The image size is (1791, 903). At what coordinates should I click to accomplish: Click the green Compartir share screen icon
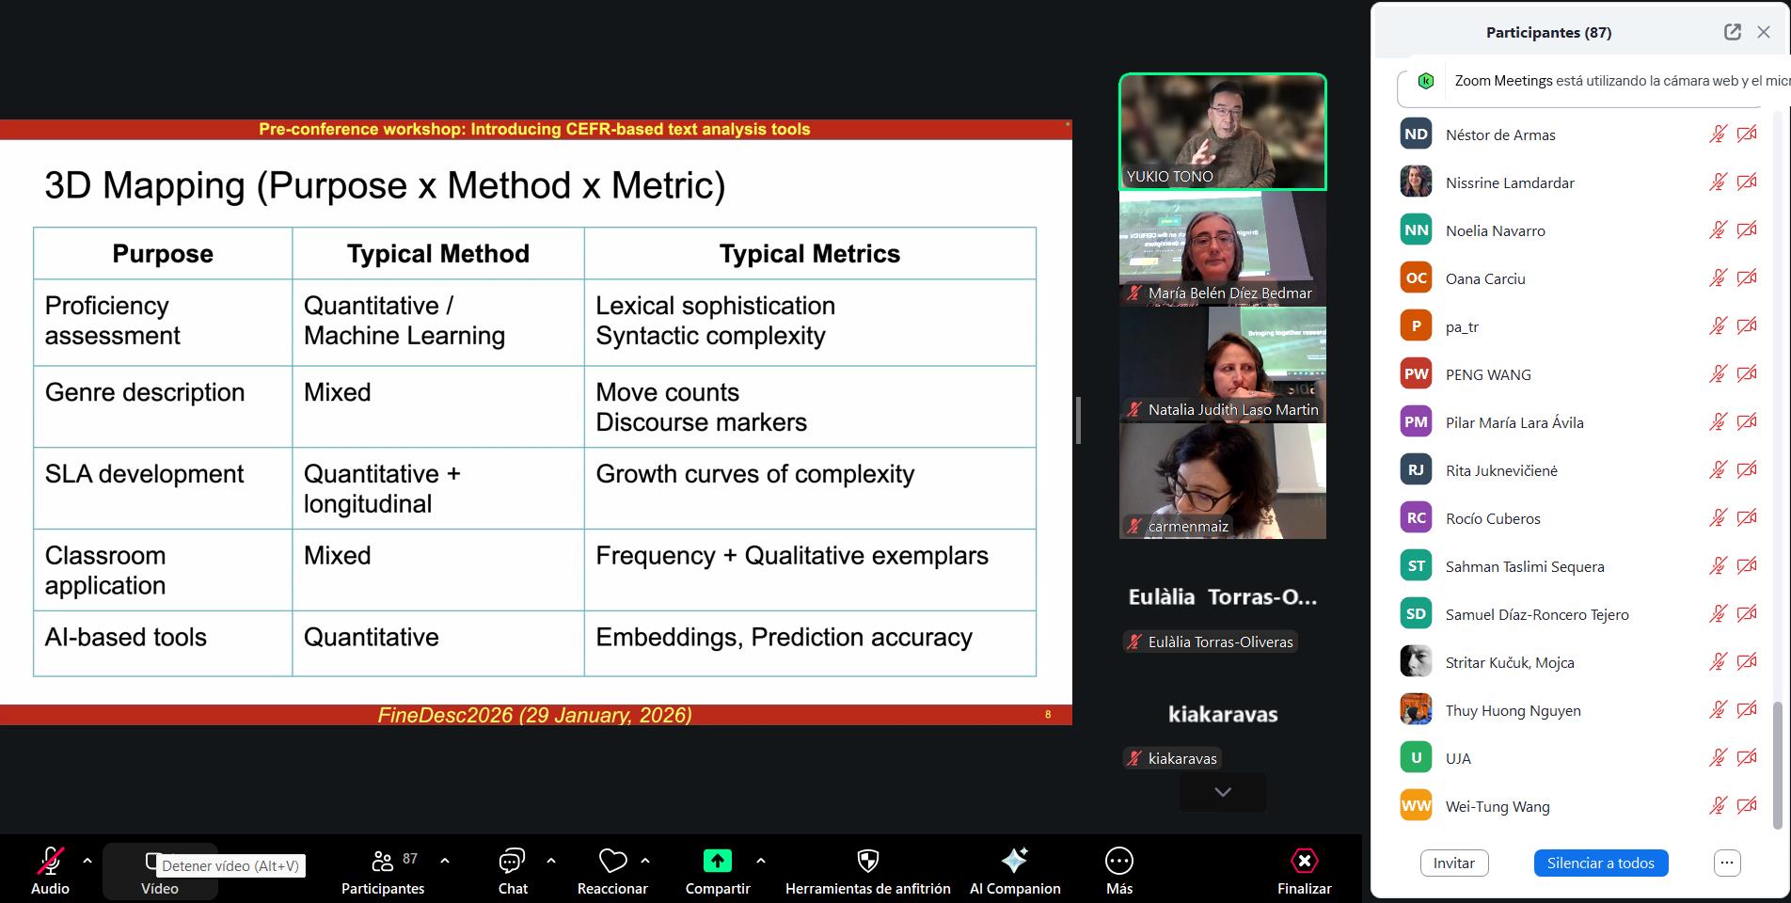[717, 861]
